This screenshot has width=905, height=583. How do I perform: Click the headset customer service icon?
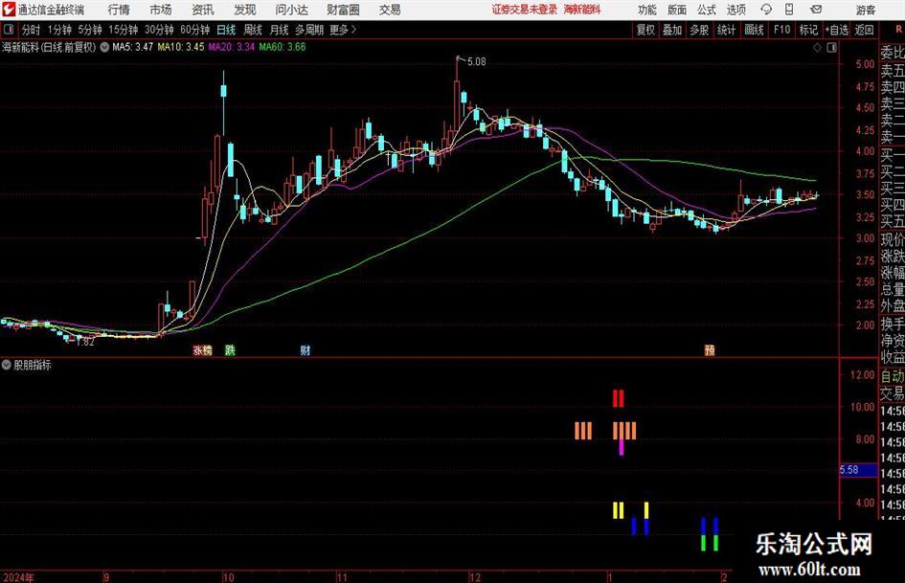(766, 10)
